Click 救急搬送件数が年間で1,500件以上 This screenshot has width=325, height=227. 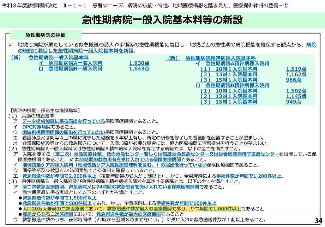tap(59, 198)
